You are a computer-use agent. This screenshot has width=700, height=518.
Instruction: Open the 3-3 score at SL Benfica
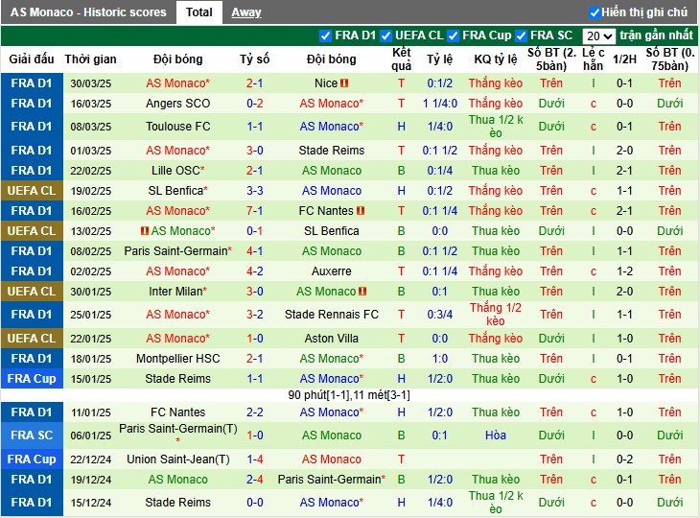254,190
